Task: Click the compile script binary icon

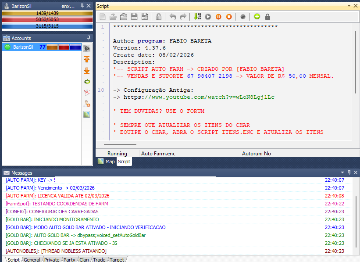Action: tap(197, 17)
